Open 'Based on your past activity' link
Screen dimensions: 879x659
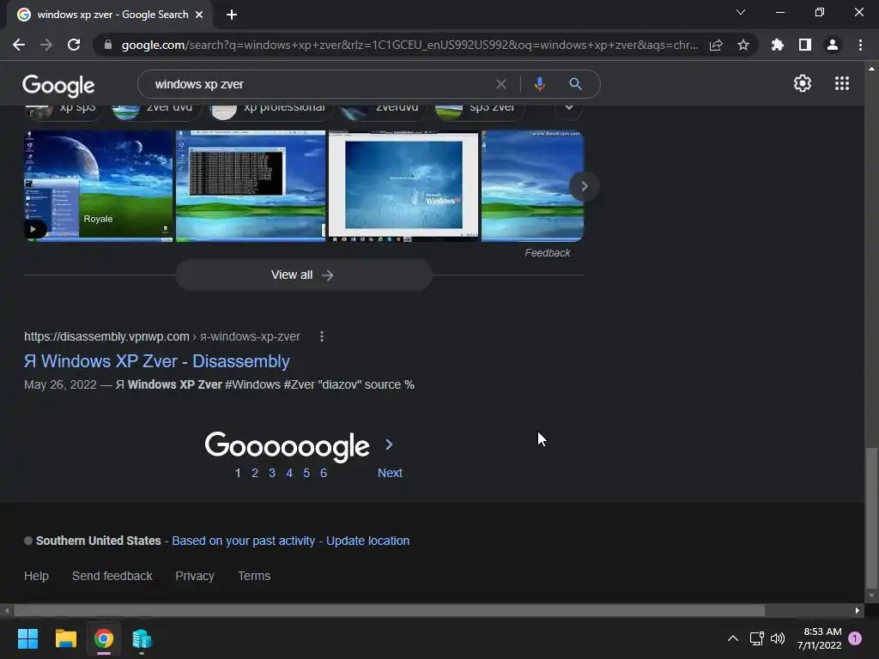243,541
